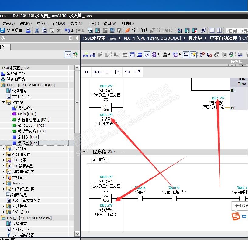Insert open branch from favorites
Image resolution: width=249 pixels, height=240 pixels.
127,72
